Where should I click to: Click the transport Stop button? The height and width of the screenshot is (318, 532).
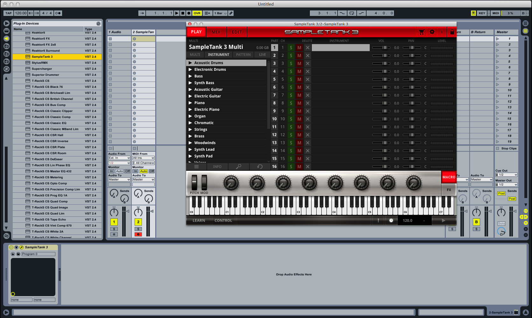tap(183, 13)
